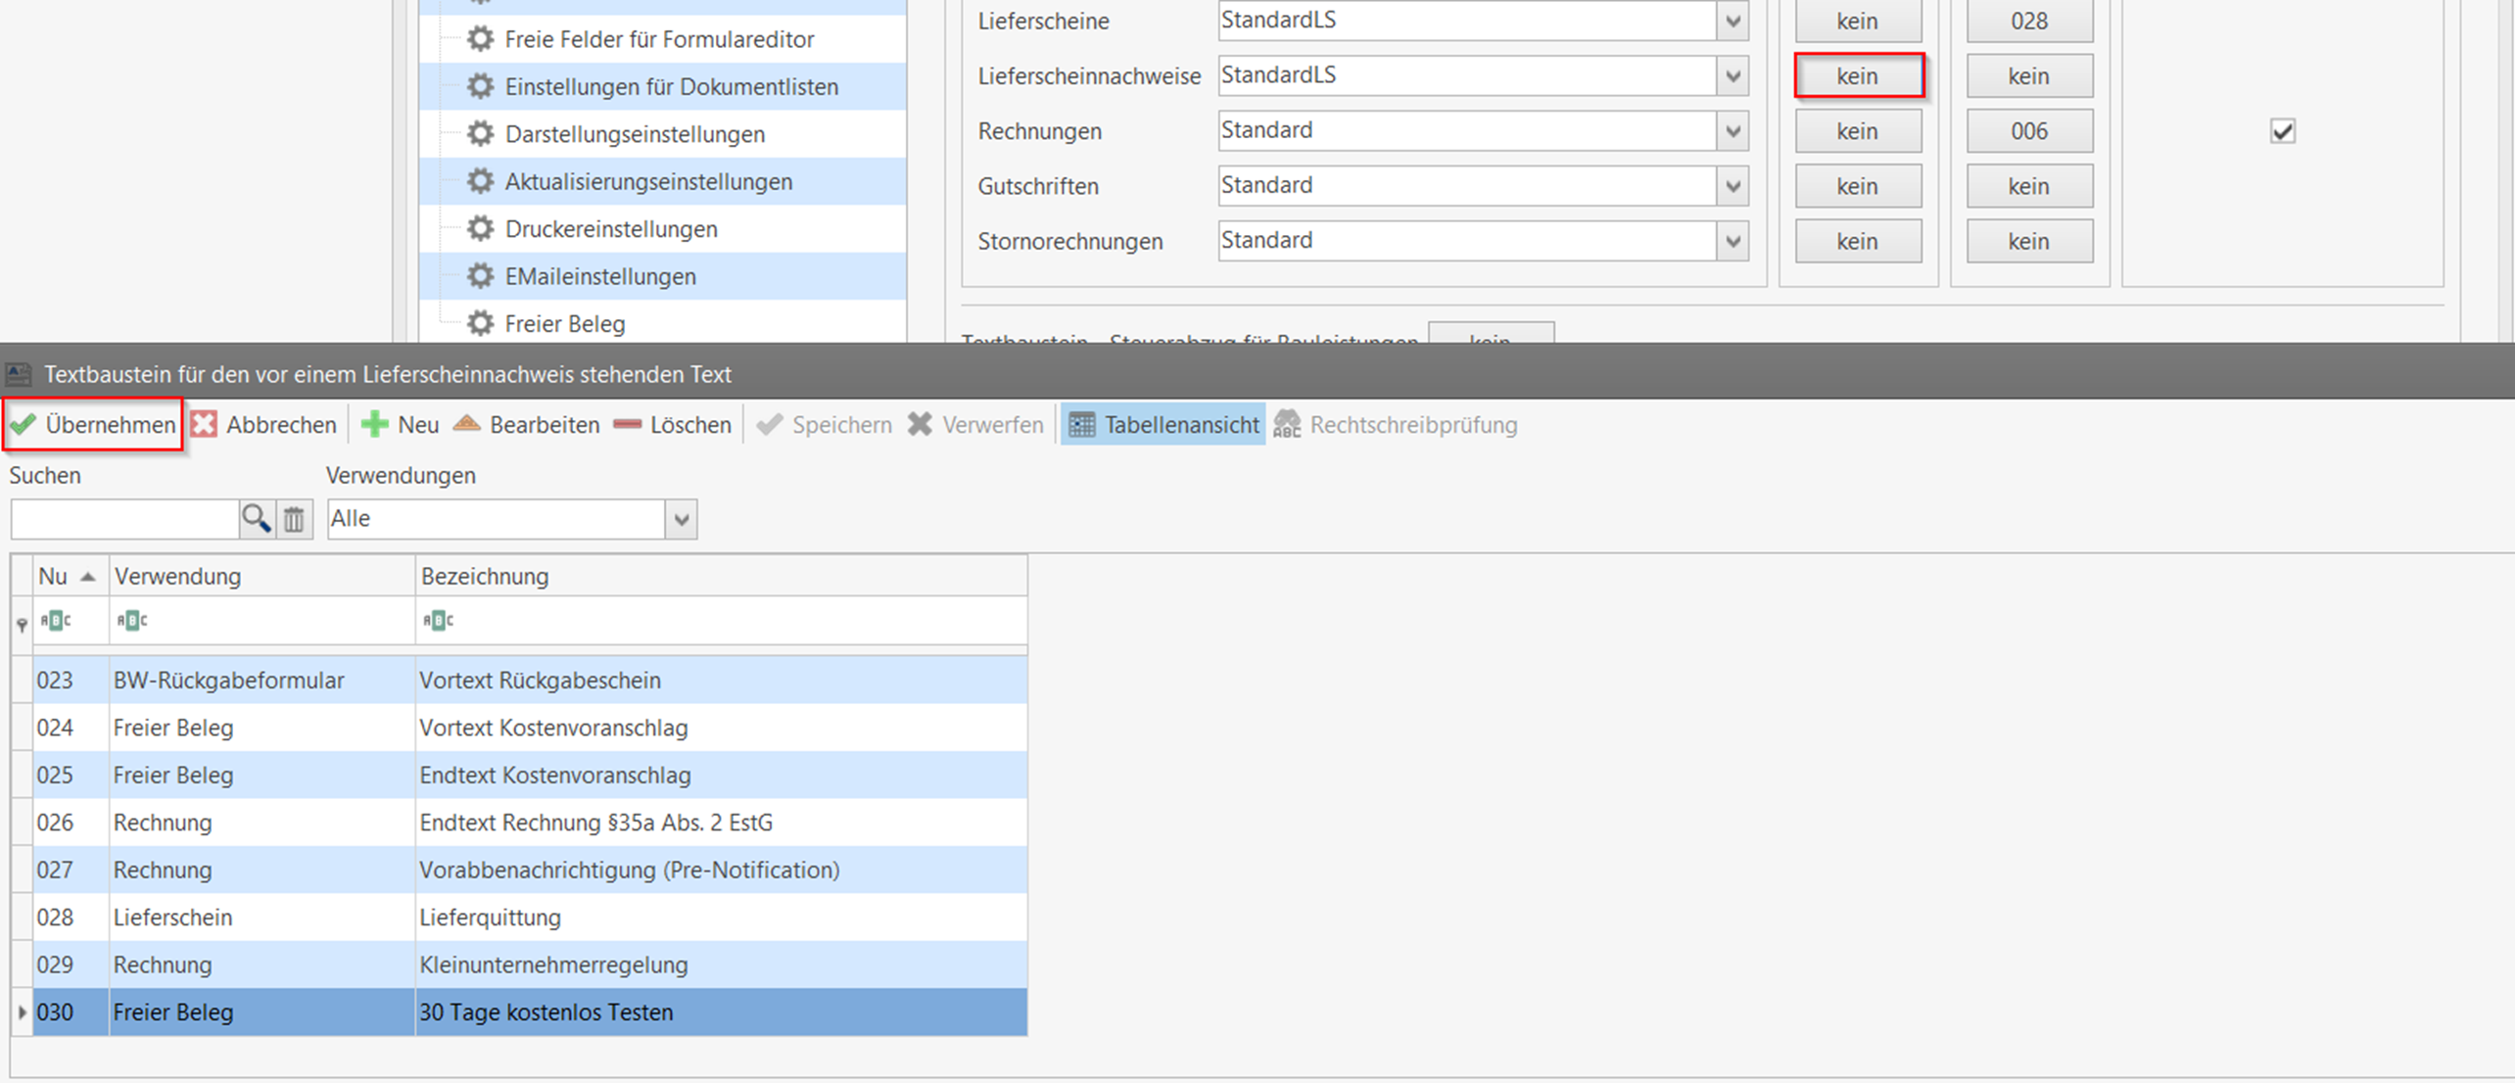
Task: Select the Freier Beleg tree entry
Action: 564,323
